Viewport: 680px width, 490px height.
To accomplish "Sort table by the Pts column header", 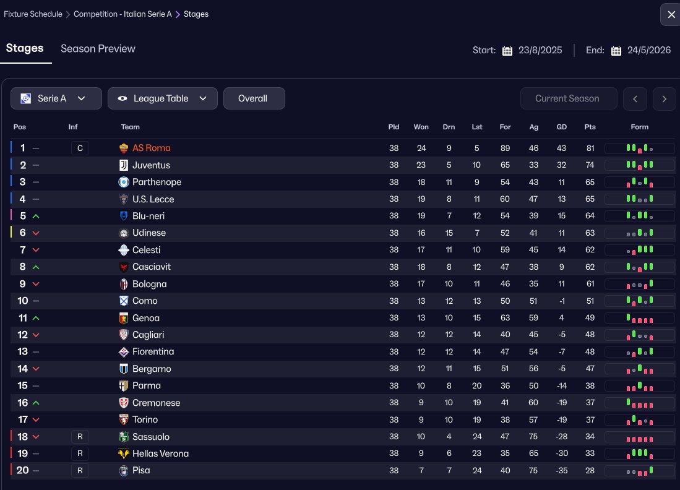I will pyautogui.click(x=590, y=127).
